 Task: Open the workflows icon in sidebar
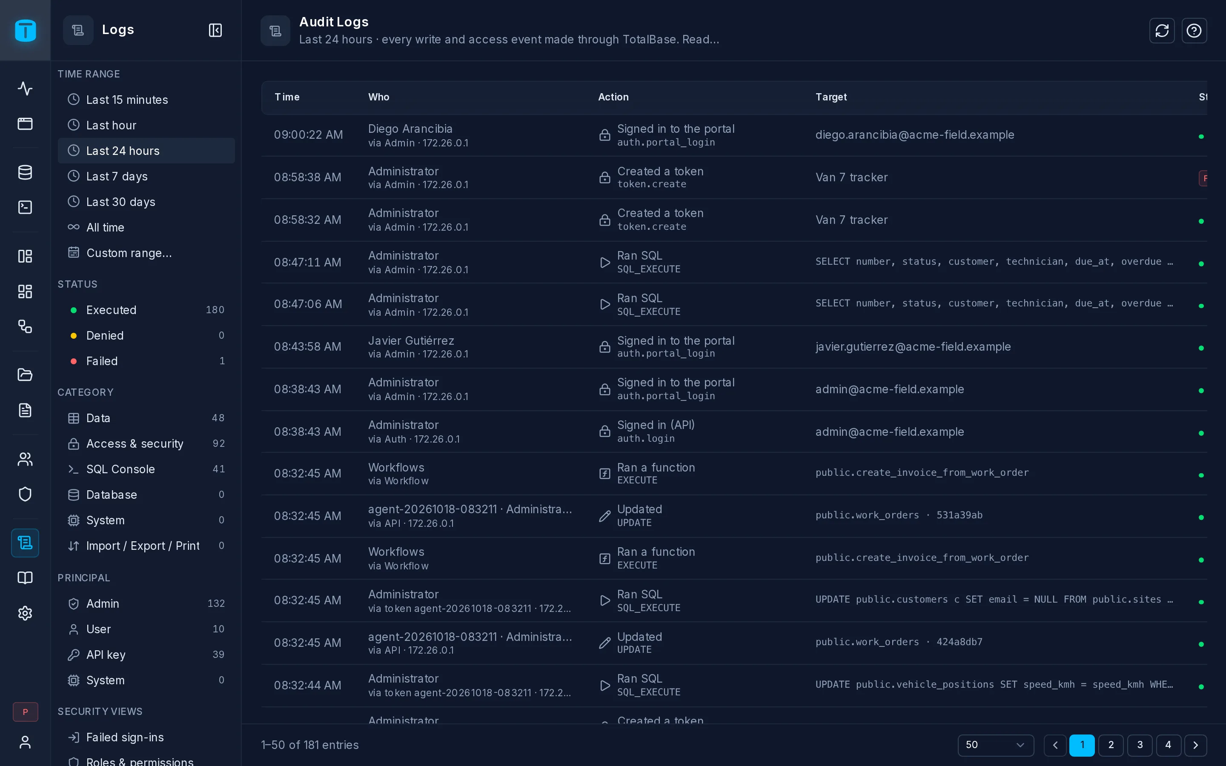(x=25, y=326)
